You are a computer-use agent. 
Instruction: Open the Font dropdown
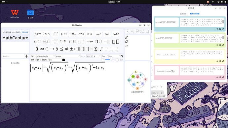point(105,56)
